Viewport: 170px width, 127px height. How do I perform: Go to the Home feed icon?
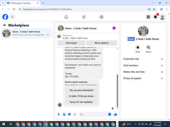pyautogui.click(x=66, y=17)
